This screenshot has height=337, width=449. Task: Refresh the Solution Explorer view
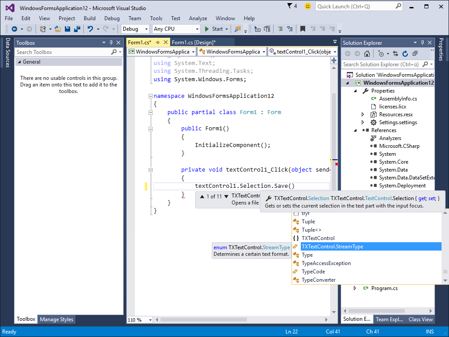tap(405, 54)
